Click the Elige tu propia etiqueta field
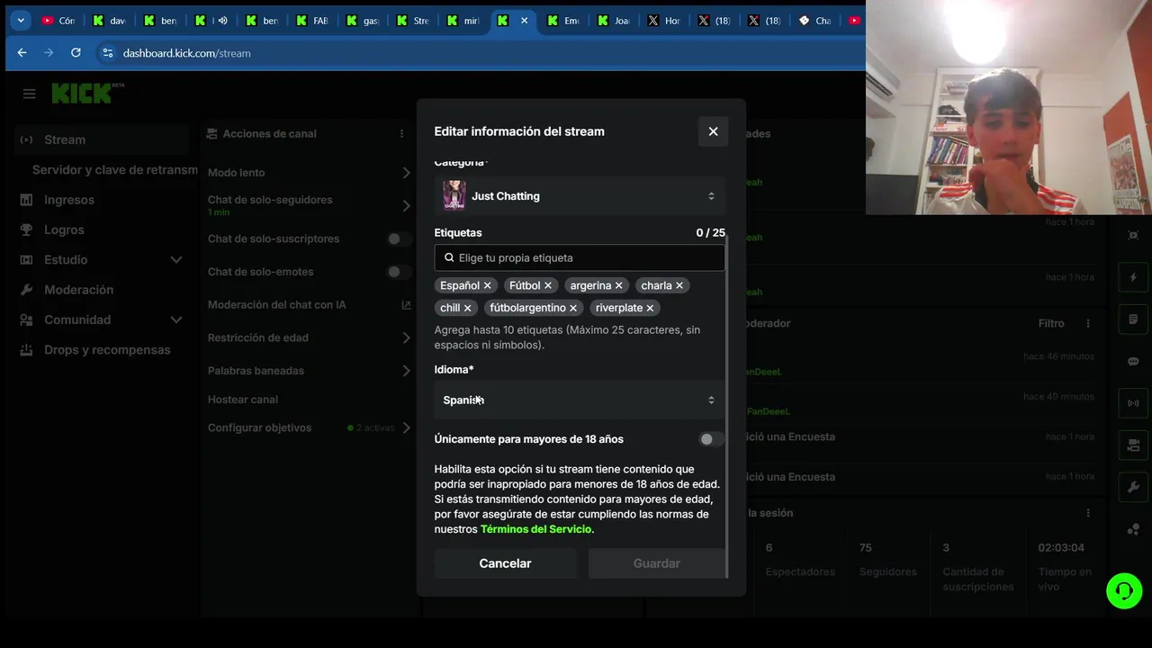The image size is (1152, 648). (x=580, y=257)
